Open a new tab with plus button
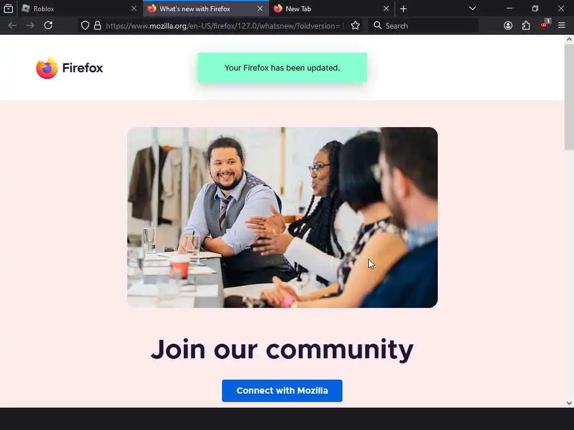 click(x=404, y=8)
